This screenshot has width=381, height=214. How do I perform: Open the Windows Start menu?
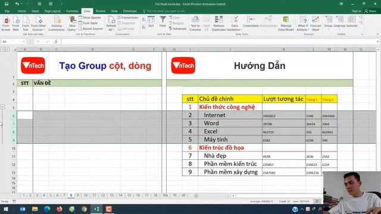click(5, 209)
